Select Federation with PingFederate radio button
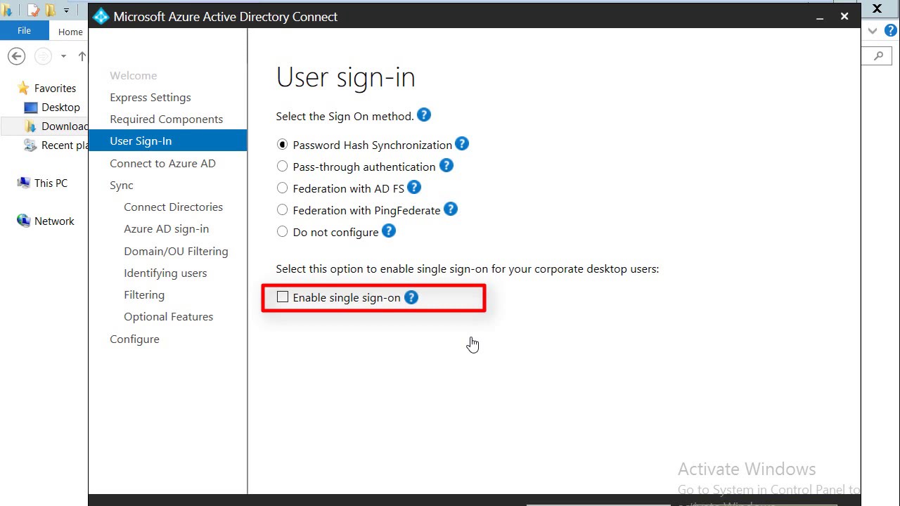 click(x=282, y=210)
